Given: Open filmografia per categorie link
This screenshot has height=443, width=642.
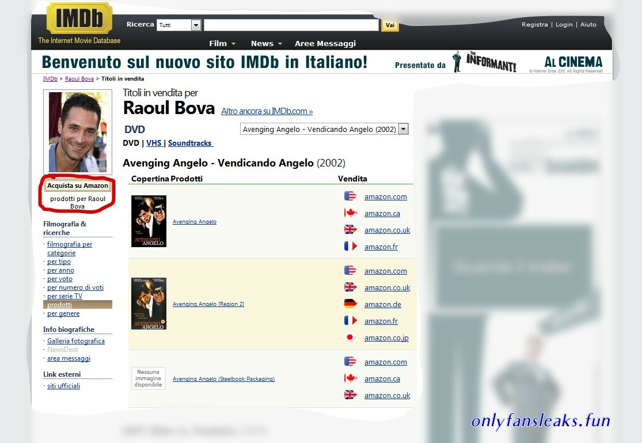Looking at the screenshot, I should pos(70,248).
